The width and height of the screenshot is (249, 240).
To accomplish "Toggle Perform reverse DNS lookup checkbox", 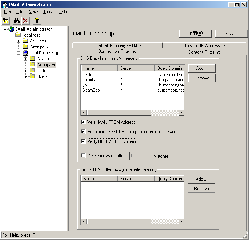I will pos(83,131).
